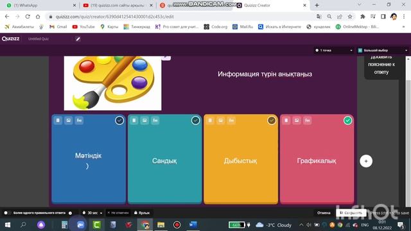Add image to the Дыбыстық answer
Image resolution: width=411 pixels, height=231 pixels.
220,120
